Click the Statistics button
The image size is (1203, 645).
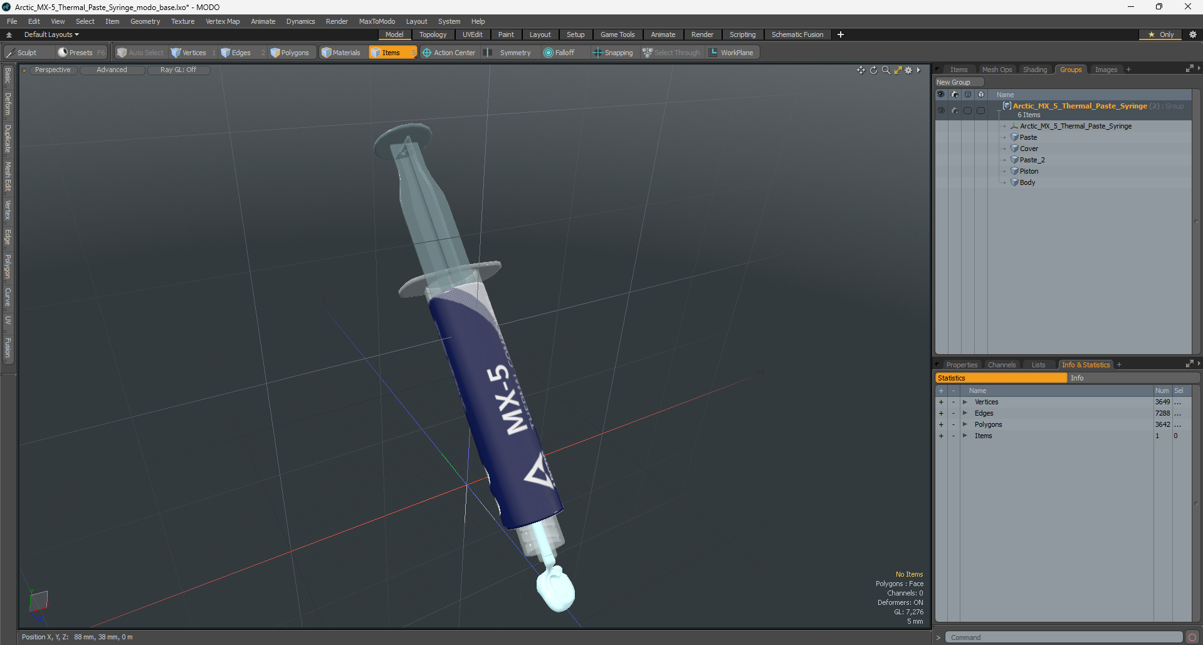pos(1001,378)
